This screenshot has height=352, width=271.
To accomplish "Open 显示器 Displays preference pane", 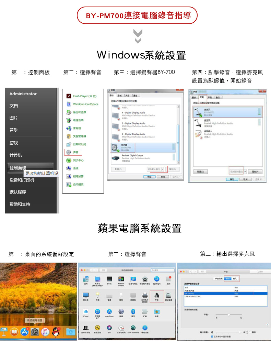I will pyautogui.click(x=86, y=296).
